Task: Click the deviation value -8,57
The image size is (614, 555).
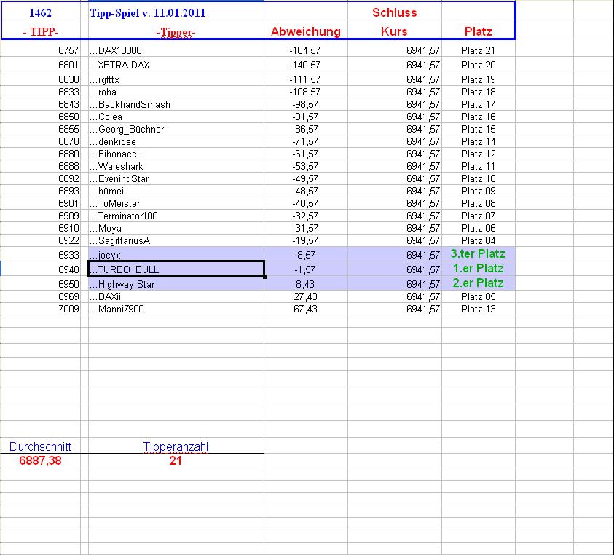Action: [305, 255]
